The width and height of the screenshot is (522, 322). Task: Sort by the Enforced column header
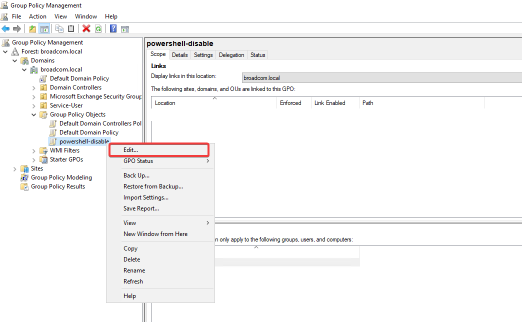pos(290,103)
